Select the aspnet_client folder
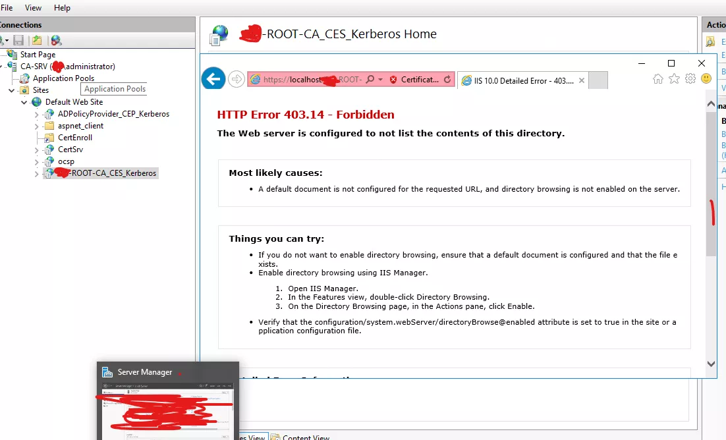 (x=80, y=126)
